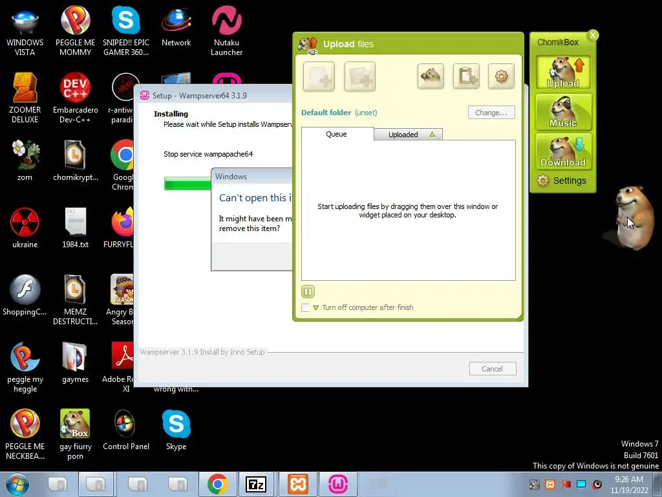
Task: Select the chomikrypt desktop icon
Action: pos(75,160)
